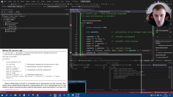Click the taskbar search magnifier icon
The image size is (173, 97).
tap(6, 95)
